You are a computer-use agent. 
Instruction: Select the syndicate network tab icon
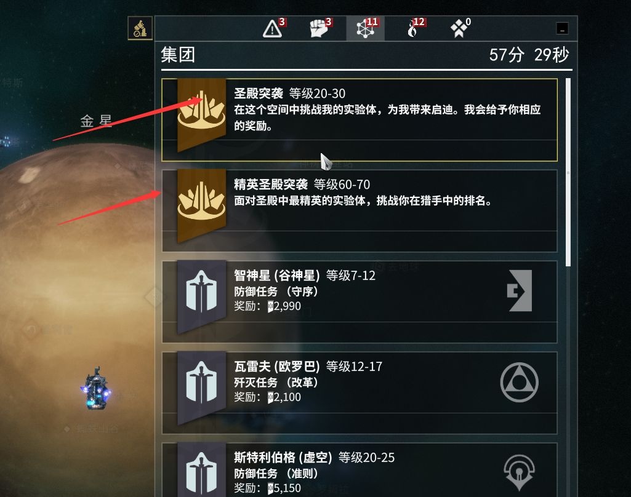[x=366, y=28]
